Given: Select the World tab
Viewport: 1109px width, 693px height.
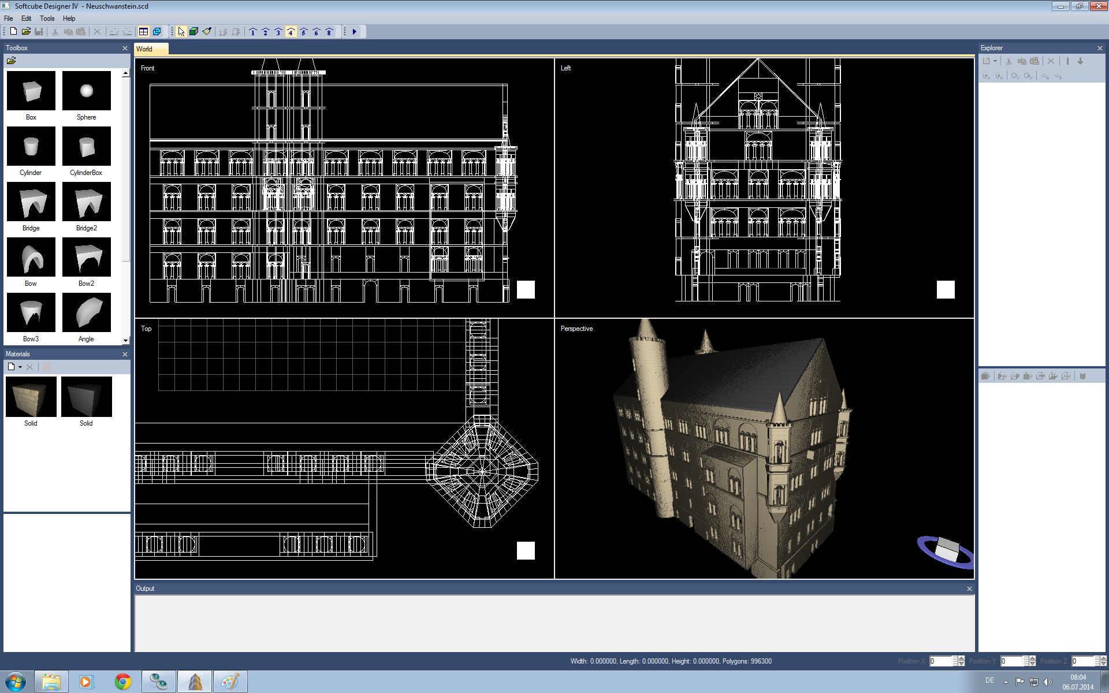Looking at the screenshot, I should (145, 49).
